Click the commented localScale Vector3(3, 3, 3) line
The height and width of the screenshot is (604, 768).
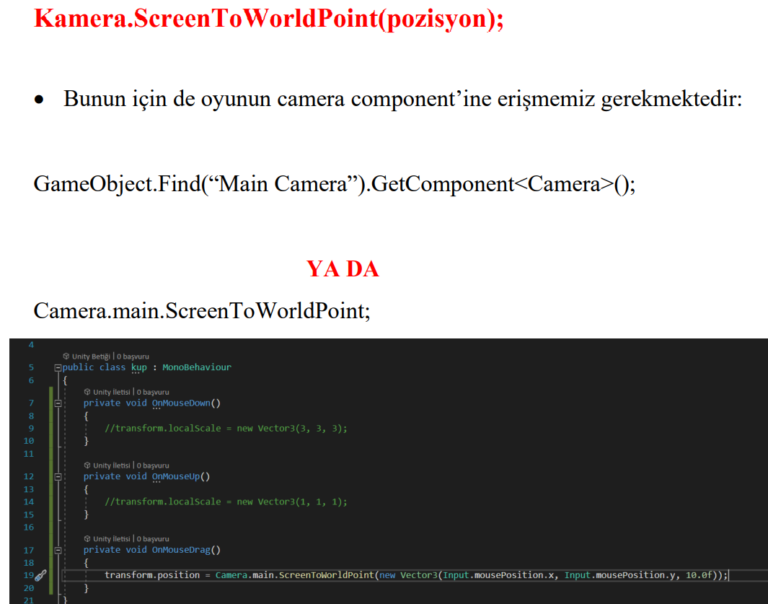click(226, 428)
